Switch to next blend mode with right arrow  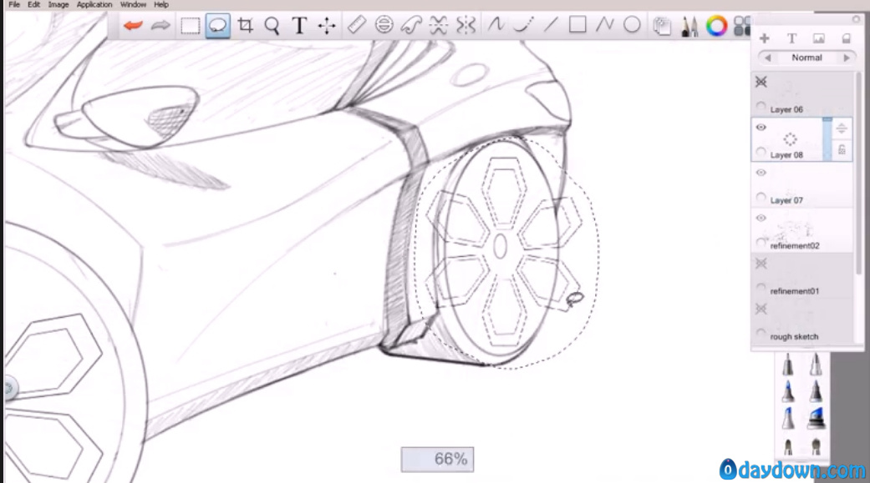pos(846,58)
